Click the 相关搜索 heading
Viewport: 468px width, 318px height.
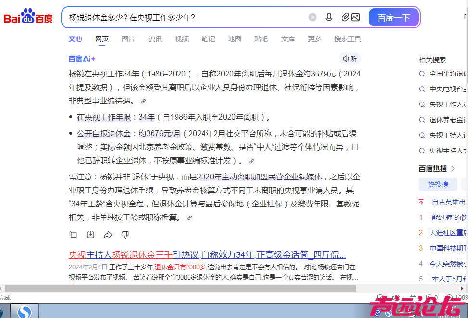[x=432, y=60]
